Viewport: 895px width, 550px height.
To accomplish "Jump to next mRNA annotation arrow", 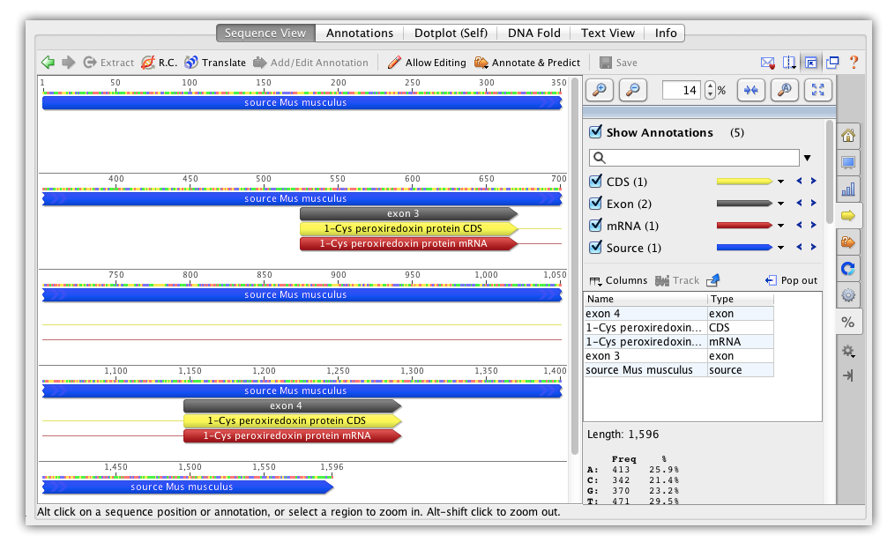I will tap(813, 225).
